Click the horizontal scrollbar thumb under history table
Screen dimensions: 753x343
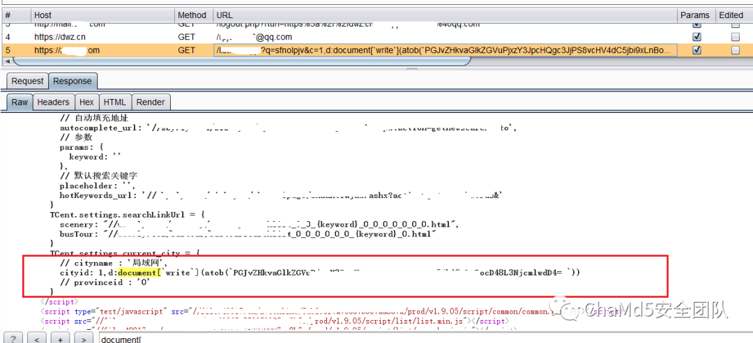point(241,61)
